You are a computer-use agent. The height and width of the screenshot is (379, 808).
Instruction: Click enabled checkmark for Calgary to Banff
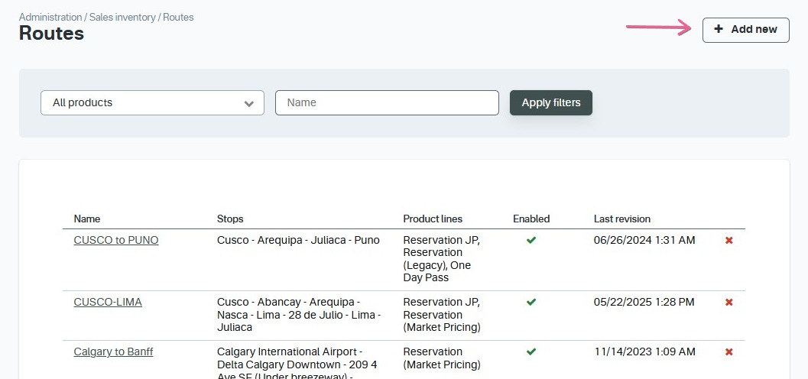(531, 351)
